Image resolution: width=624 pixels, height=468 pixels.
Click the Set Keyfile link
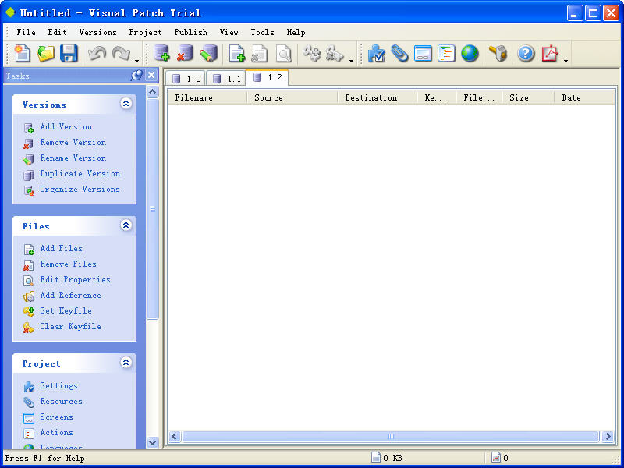coord(66,310)
